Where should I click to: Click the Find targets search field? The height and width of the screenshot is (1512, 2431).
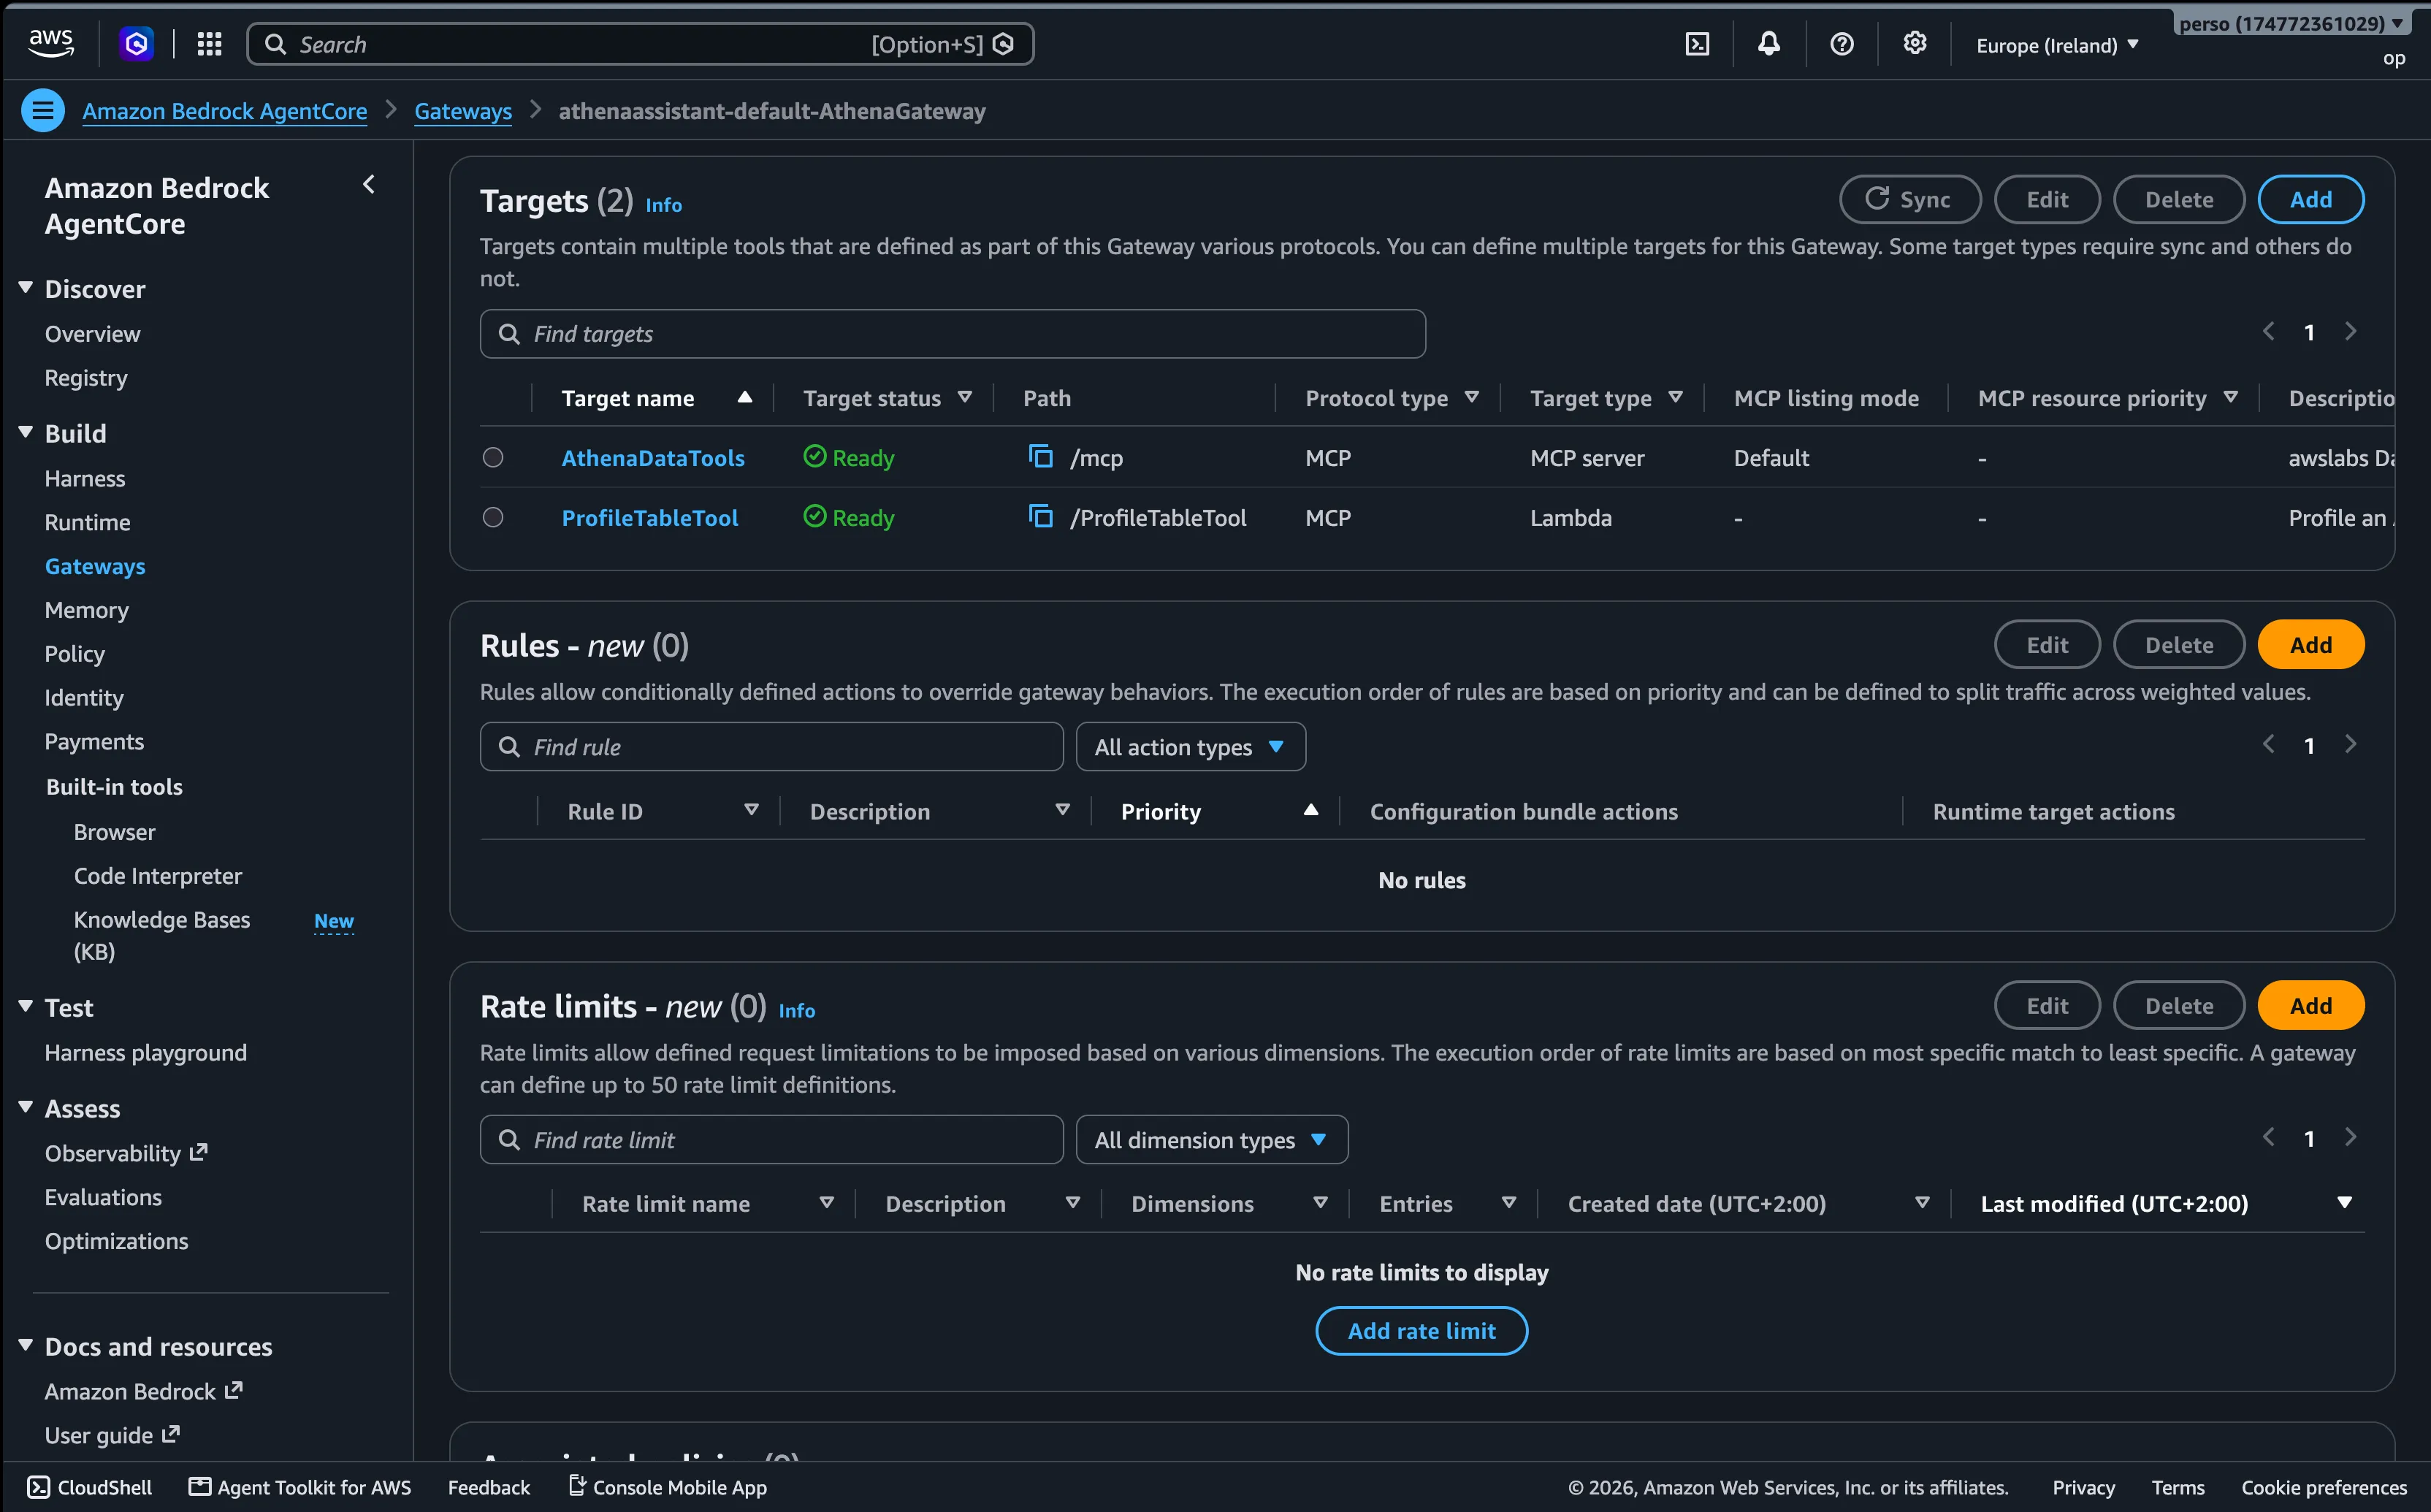pyautogui.click(x=952, y=334)
